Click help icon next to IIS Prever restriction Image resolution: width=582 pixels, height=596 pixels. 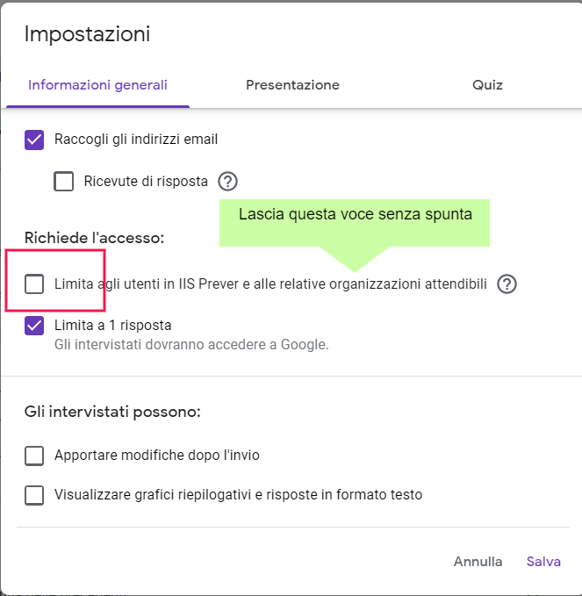pos(507,284)
